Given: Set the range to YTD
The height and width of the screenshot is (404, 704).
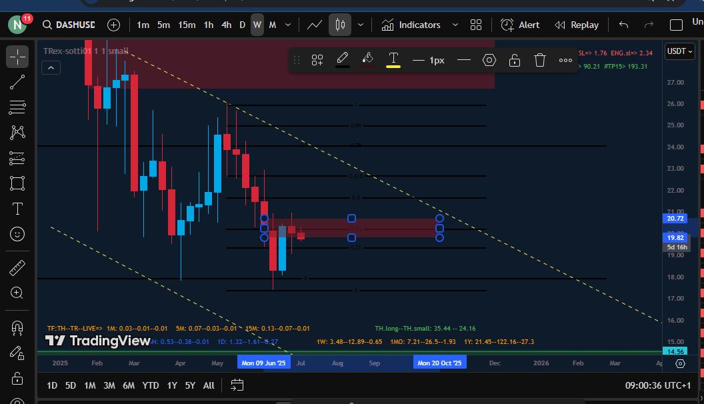Looking at the screenshot, I should pos(151,385).
